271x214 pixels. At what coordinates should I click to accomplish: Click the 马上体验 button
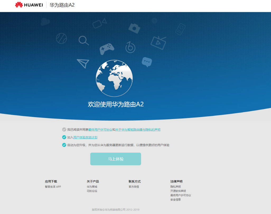pyautogui.click(x=116, y=159)
